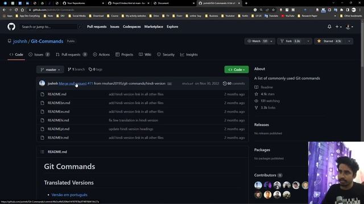
Task: Open Marketplace in the top navigation
Action: pyautogui.click(x=154, y=27)
